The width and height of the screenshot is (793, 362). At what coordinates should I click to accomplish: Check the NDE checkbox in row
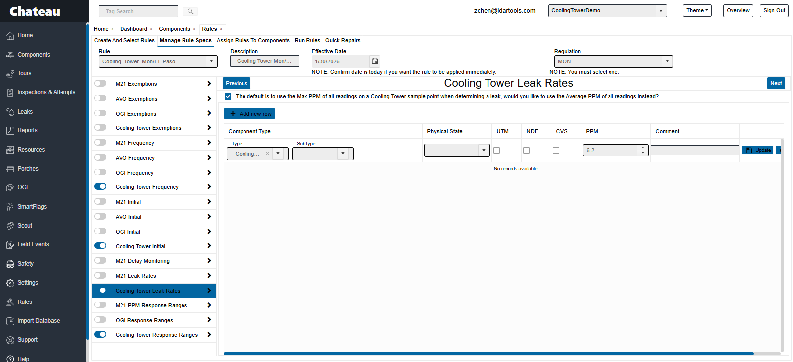(x=527, y=150)
